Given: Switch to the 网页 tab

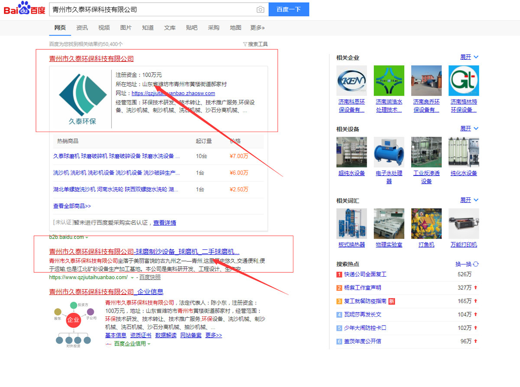Looking at the screenshot, I should (x=60, y=28).
